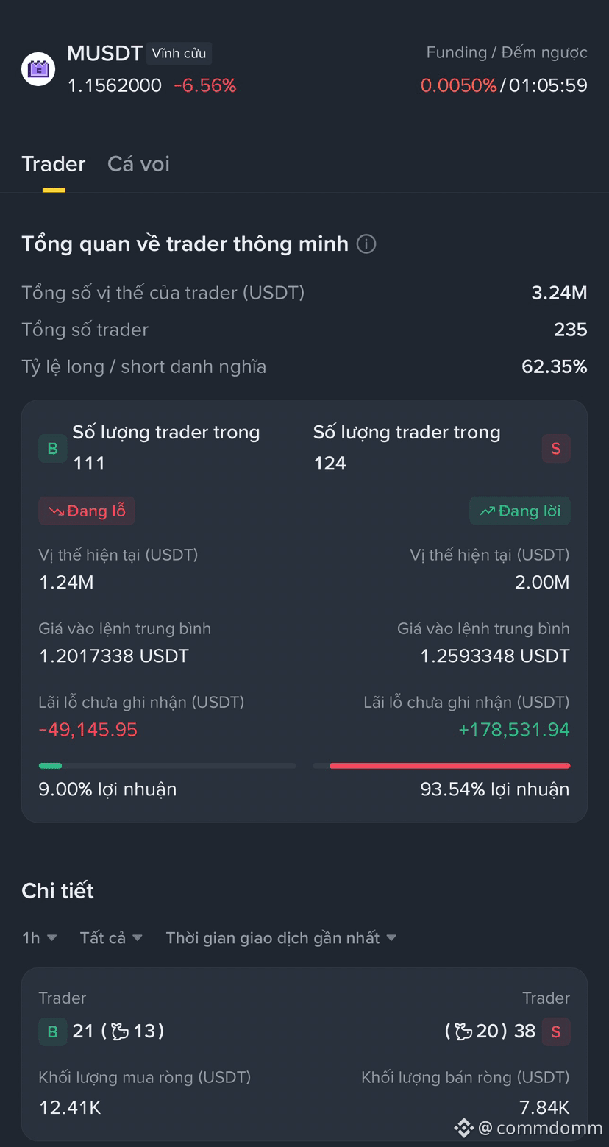Tap the funding rate countdown value

(548, 85)
